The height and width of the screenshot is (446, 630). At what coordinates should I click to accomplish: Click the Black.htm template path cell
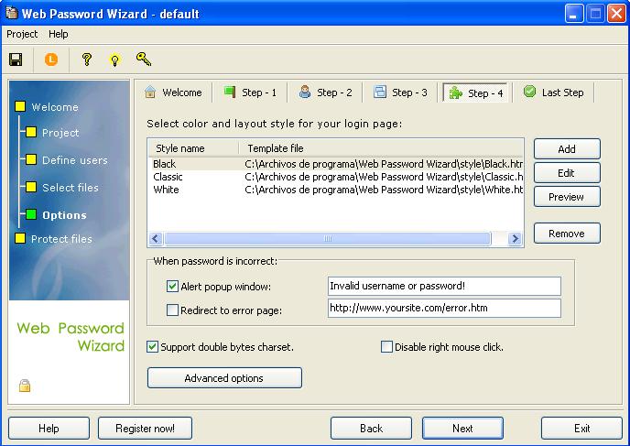[384, 164]
